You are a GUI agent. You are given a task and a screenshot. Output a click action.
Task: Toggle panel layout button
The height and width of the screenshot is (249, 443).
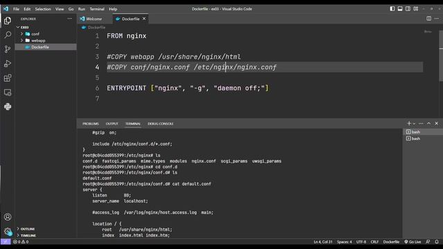click(x=400, y=9)
